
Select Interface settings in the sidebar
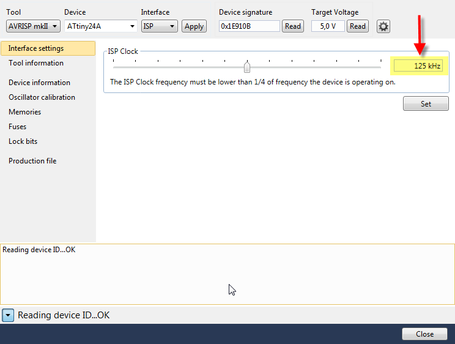pyautogui.click(x=36, y=48)
